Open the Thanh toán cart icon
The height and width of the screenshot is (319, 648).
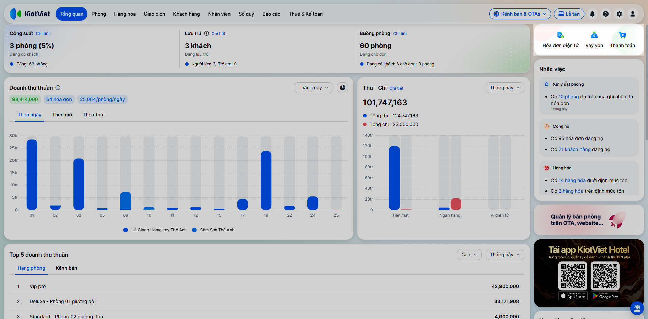pos(622,35)
